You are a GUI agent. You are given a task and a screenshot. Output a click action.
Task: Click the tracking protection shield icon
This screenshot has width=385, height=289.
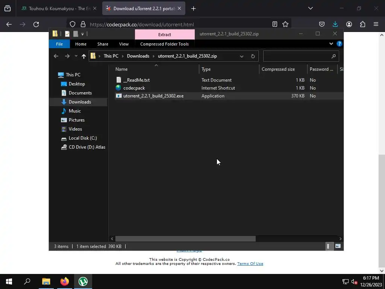click(73, 24)
